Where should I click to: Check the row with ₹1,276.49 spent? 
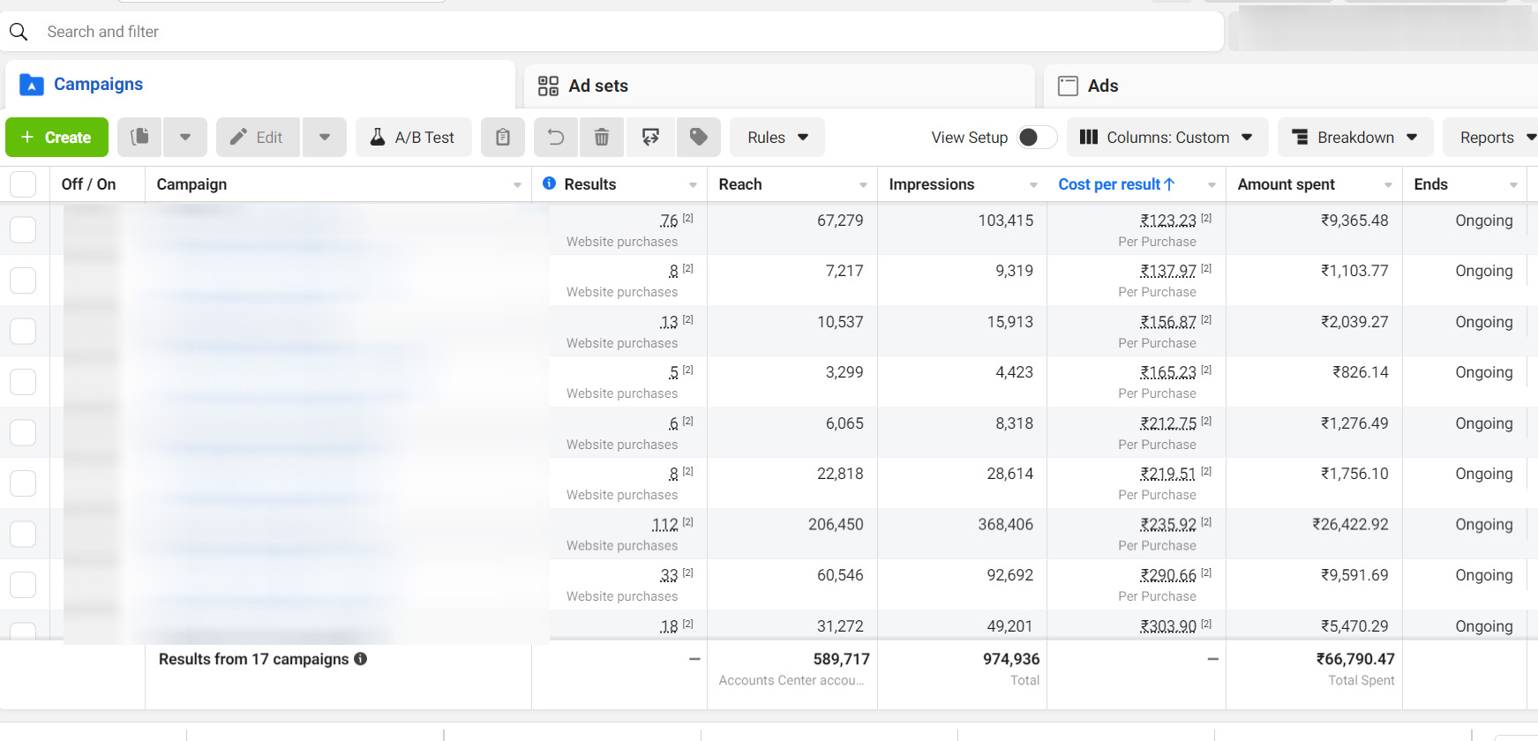click(23, 432)
